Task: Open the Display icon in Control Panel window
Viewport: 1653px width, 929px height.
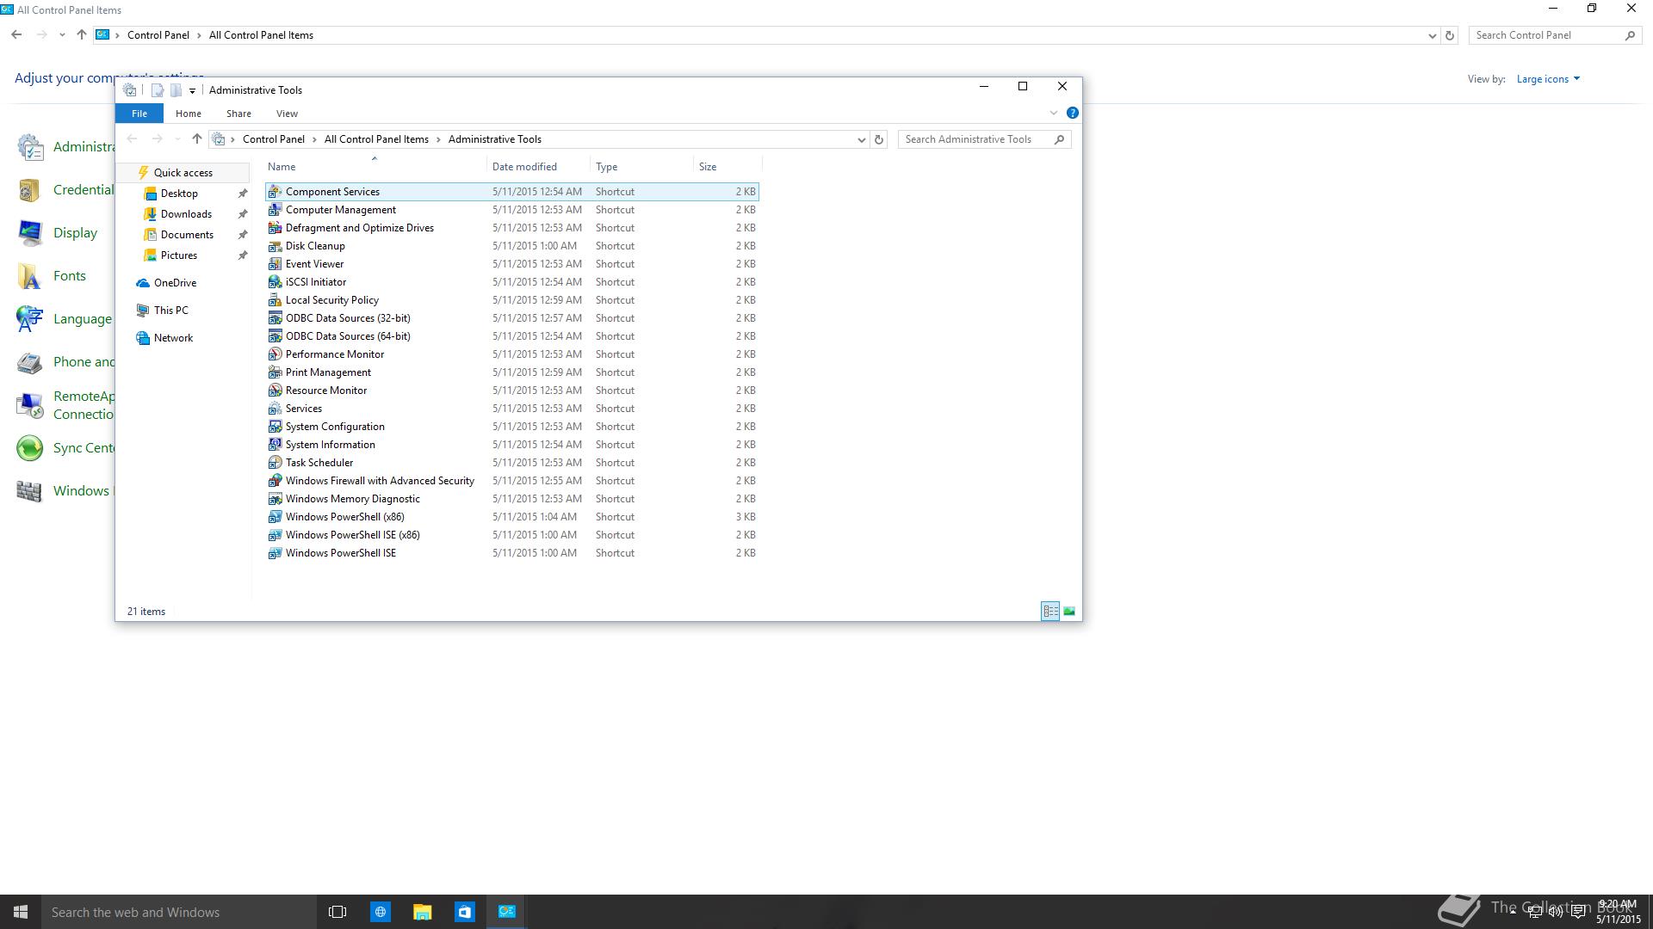Action: [x=31, y=233]
